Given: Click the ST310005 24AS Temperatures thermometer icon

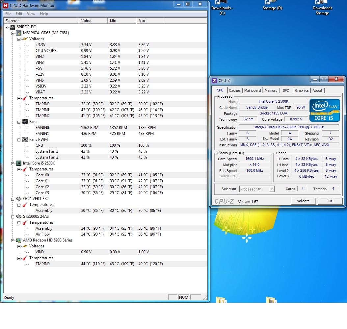Looking at the screenshot, I should pos(25,222).
